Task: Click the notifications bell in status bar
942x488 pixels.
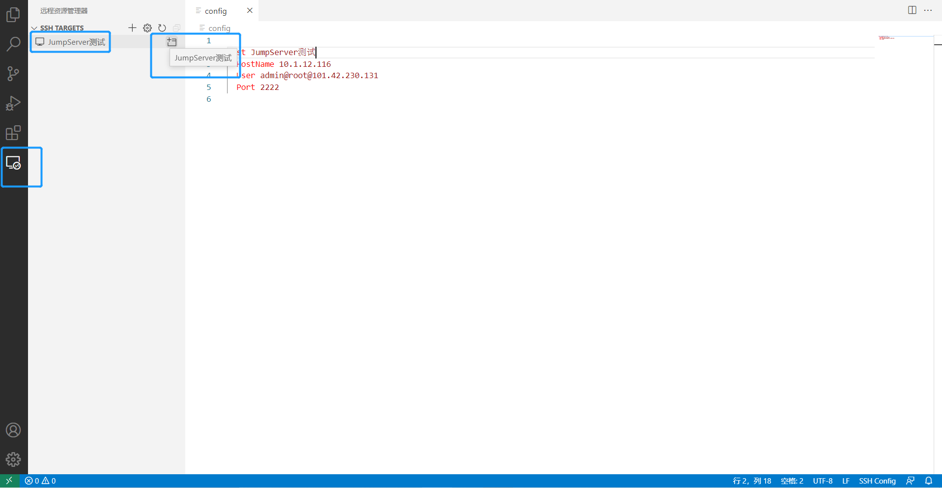Action: pyautogui.click(x=929, y=481)
